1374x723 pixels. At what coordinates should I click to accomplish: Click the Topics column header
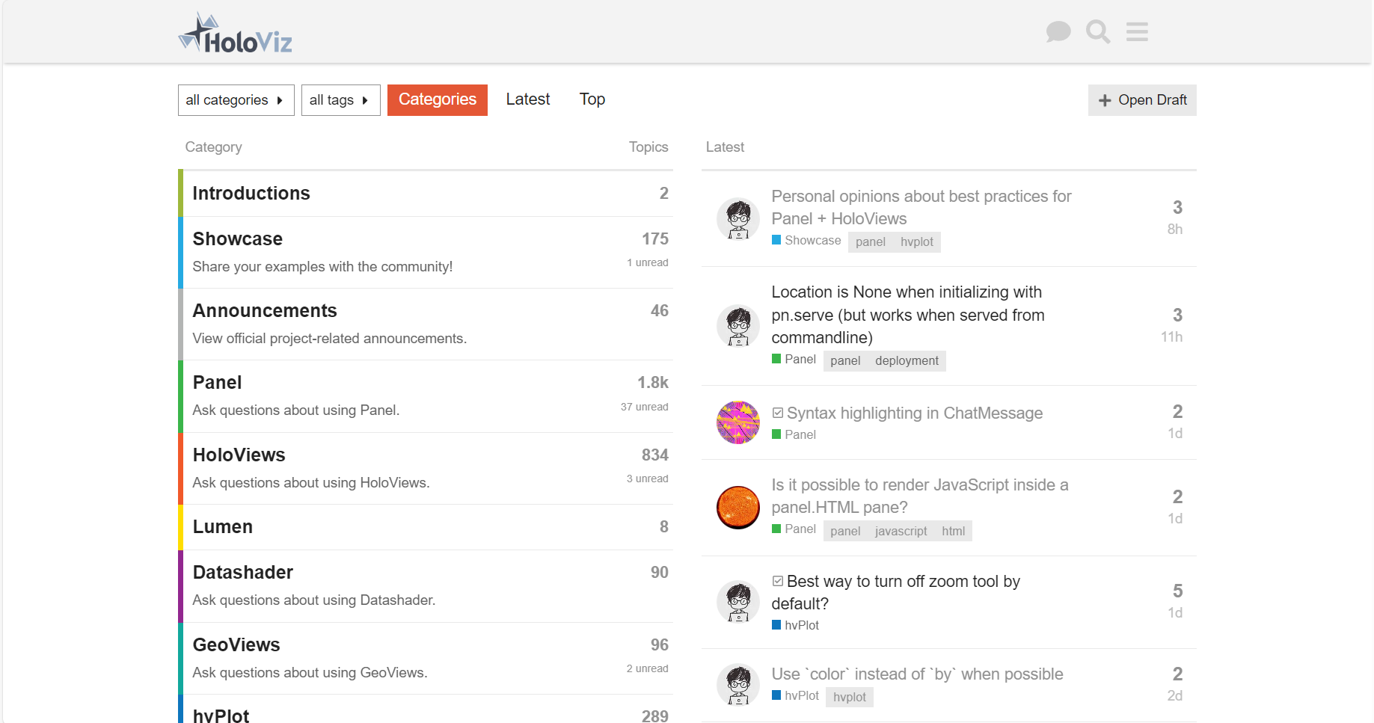[648, 147]
